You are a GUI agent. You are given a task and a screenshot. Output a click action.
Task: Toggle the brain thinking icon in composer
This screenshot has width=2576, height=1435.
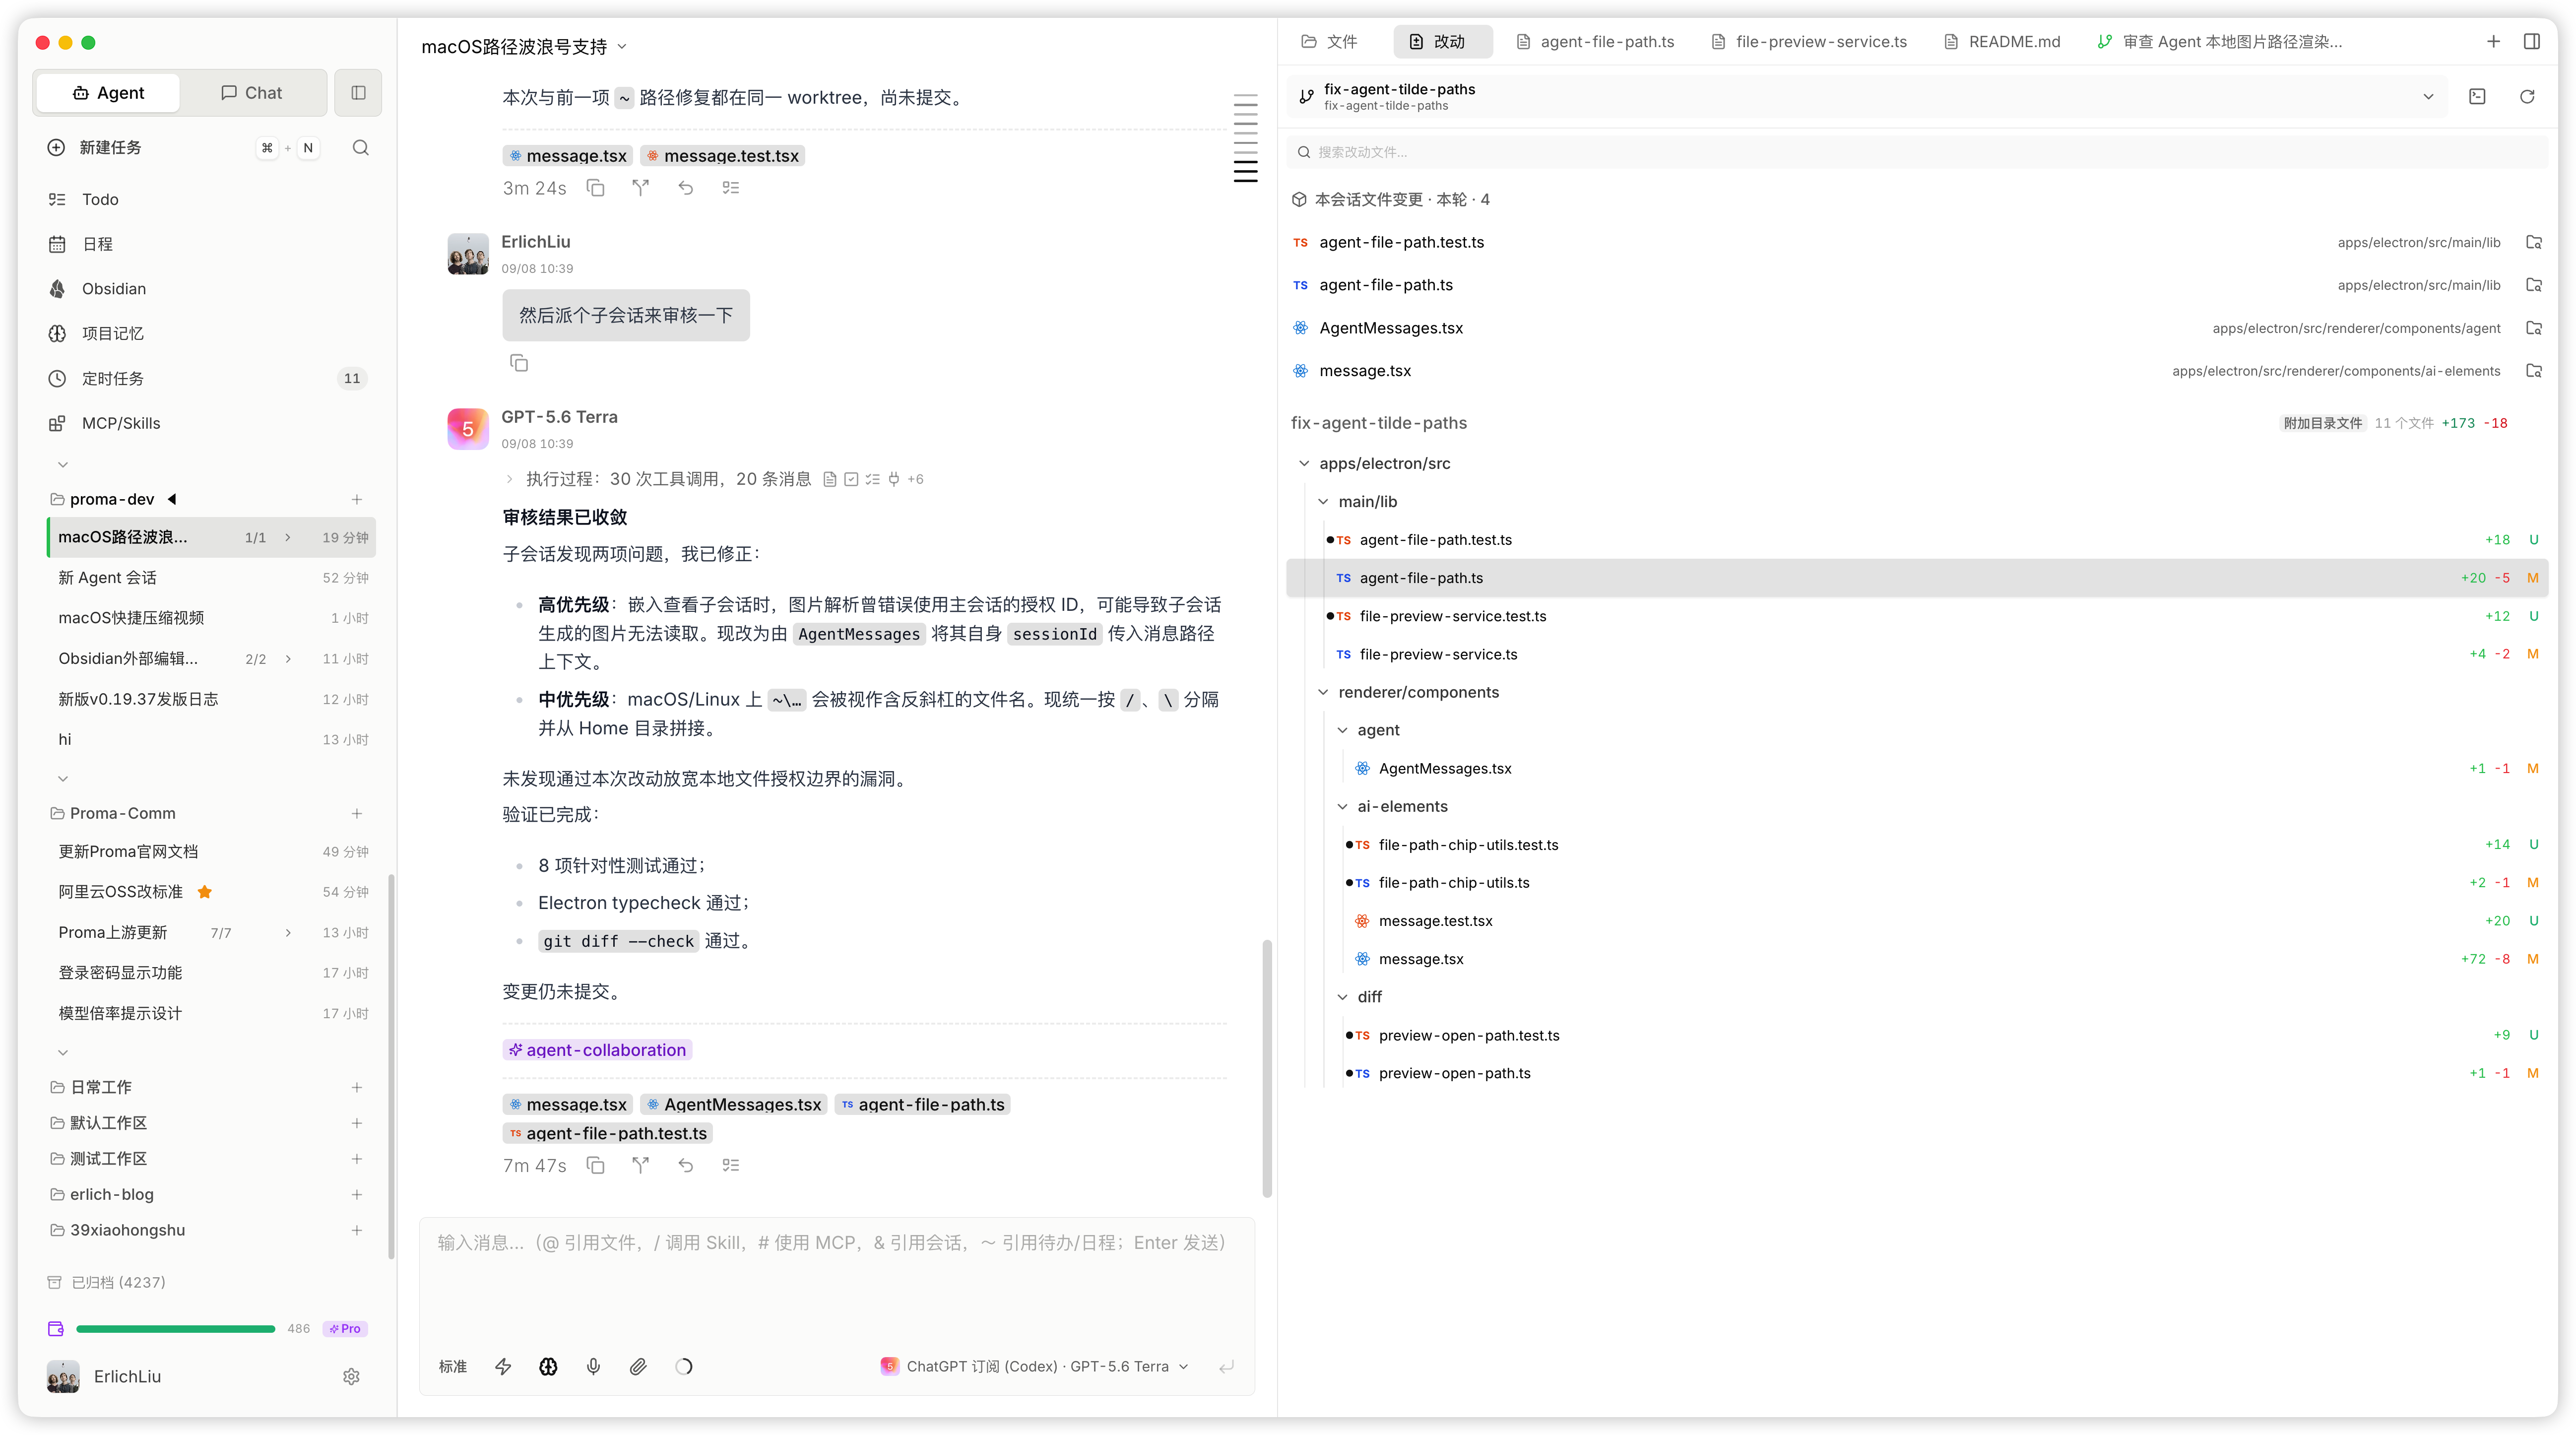[548, 1366]
